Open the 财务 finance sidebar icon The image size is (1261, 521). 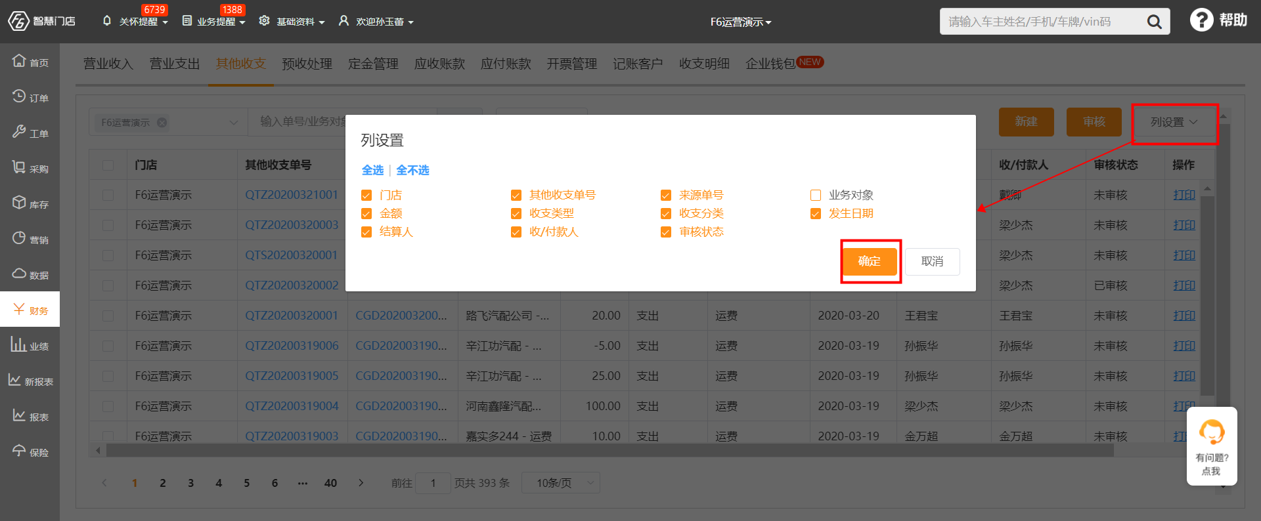pos(19,309)
